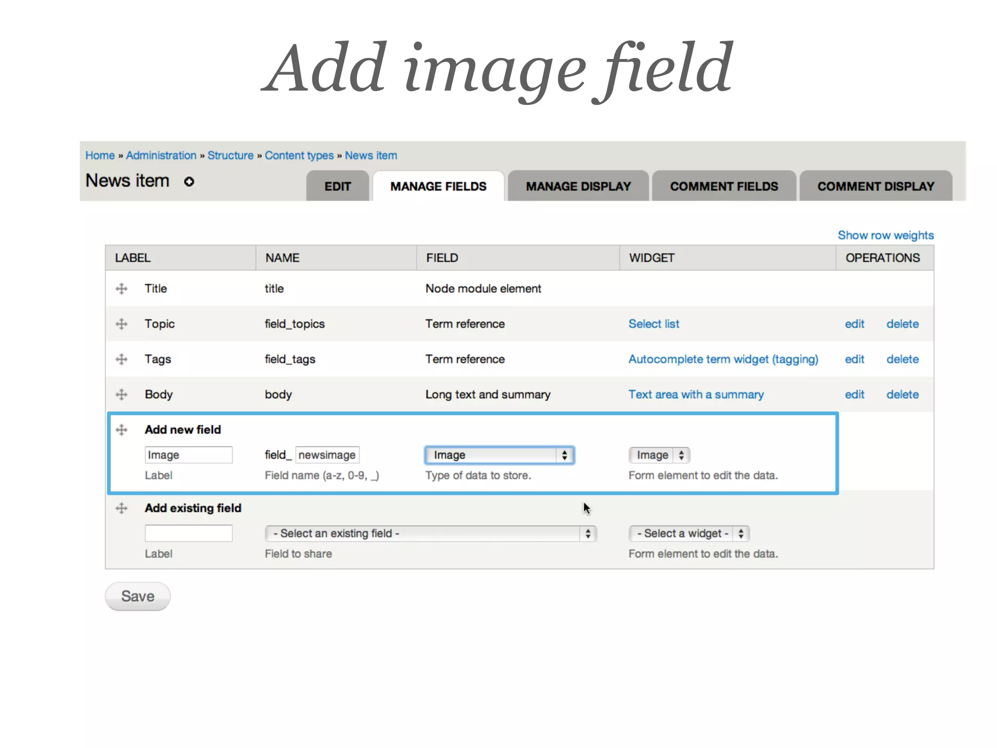The width and height of the screenshot is (997, 748).
Task: Open 'Select a widget' dropdown
Action: [x=689, y=533]
